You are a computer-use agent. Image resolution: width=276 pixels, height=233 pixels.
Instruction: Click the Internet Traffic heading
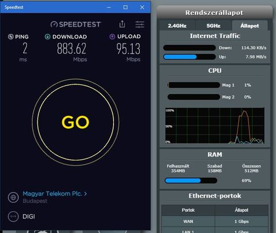[x=215, y=36]
